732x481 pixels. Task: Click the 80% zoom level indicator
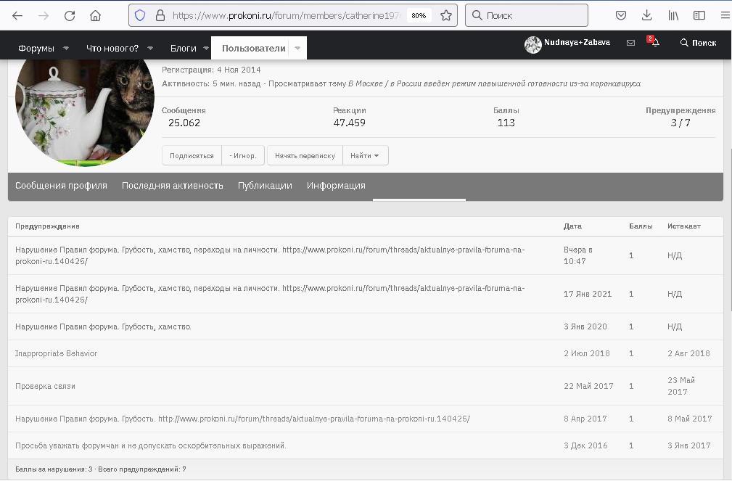click(x=419, y=15)
